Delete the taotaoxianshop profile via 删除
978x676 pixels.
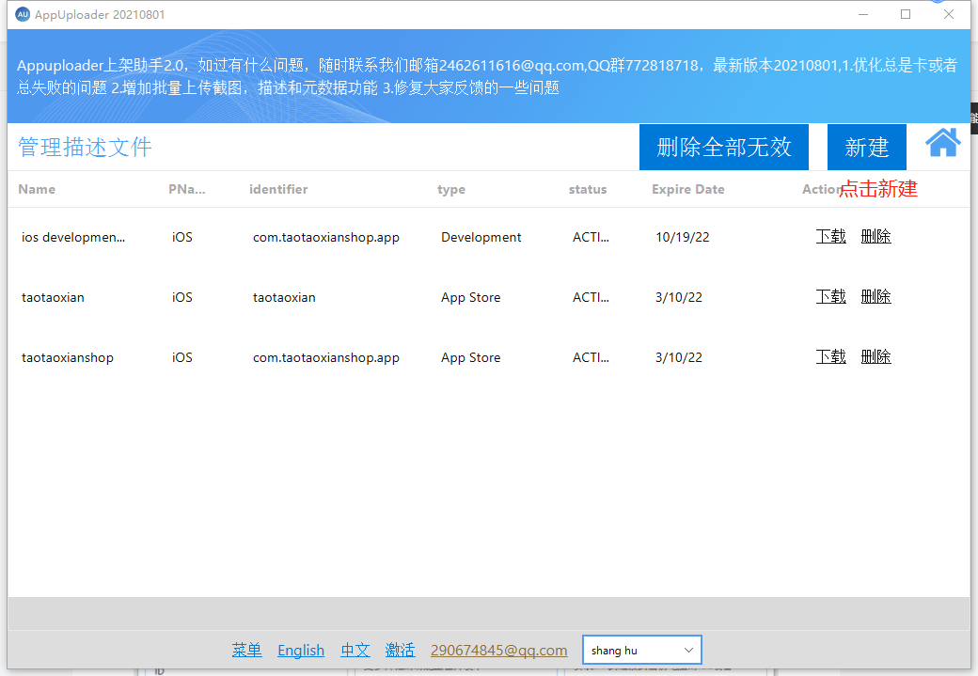pos(875,356)
